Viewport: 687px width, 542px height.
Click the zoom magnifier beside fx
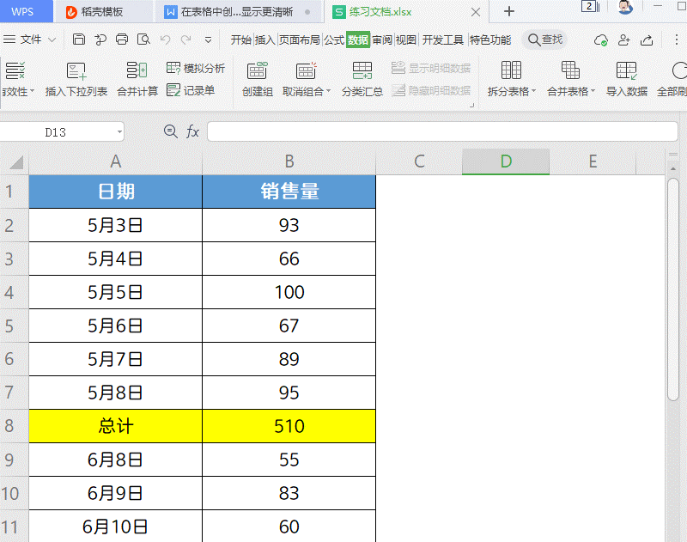(x=170, y=131)
